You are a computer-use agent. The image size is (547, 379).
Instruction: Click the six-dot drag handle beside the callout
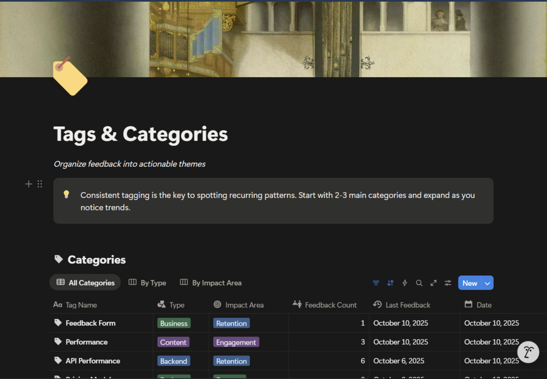click(40, 184)
